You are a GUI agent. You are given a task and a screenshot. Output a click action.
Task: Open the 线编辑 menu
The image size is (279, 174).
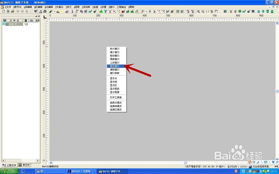coord(28,7)
